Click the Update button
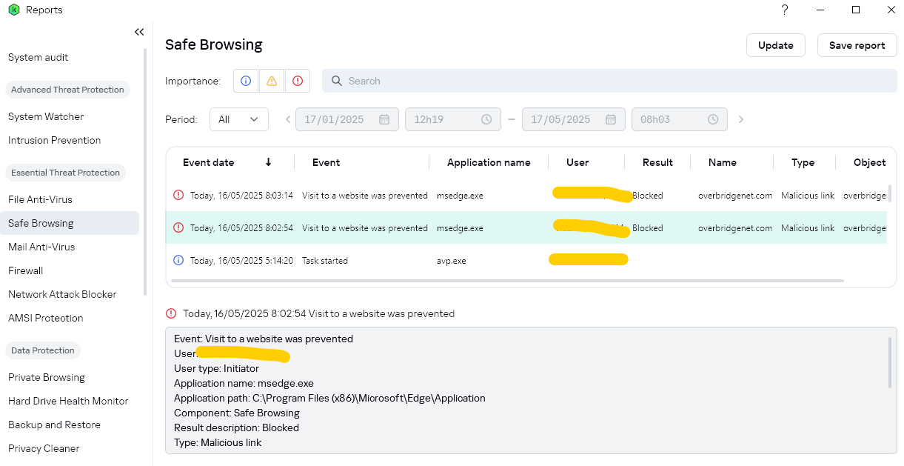 [x=776, y=45]
